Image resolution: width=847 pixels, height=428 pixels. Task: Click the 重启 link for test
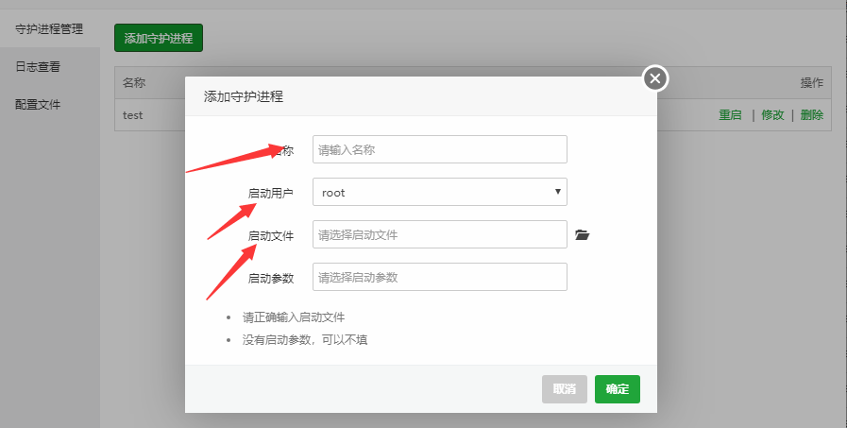730,115
